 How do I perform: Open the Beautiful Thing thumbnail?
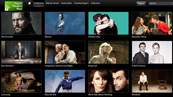coord(152,23)
